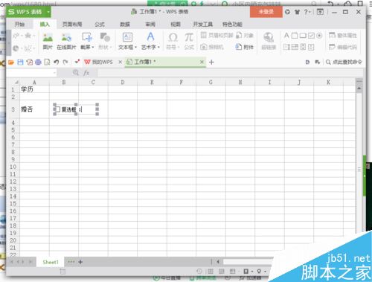Show the sheet list via three dots
This screenshot has height=282, width=372.
[71, 262]
